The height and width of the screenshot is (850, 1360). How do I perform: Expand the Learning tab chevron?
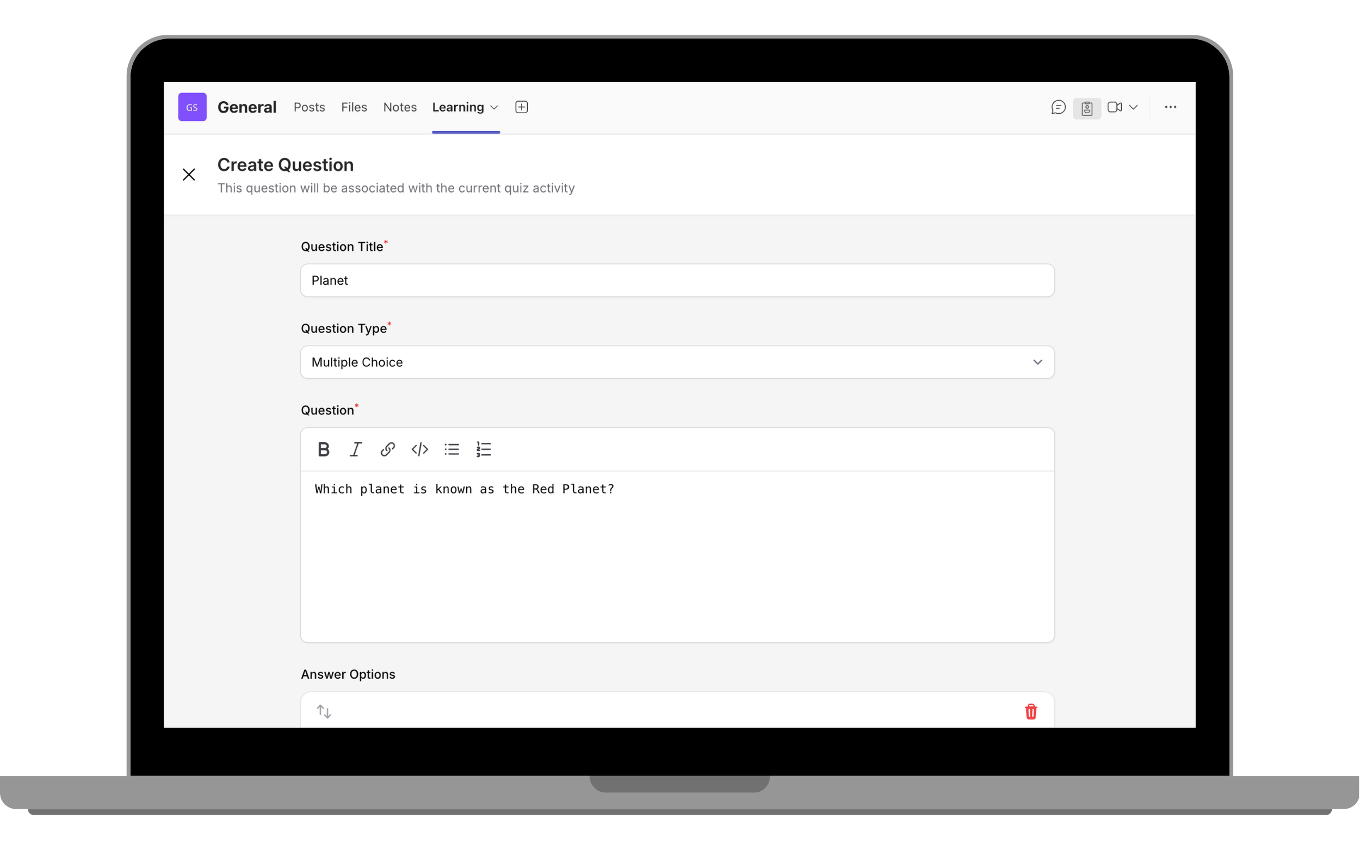pos(494,107)
